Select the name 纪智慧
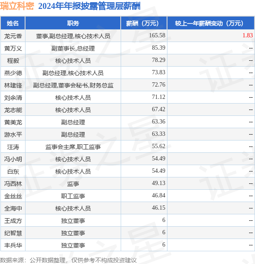 click(x=13, y=233)
